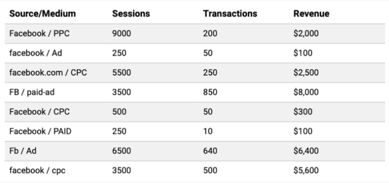Select the 5500 sessions cell
This screenshot has width=389, height=183.
[121, 73]
